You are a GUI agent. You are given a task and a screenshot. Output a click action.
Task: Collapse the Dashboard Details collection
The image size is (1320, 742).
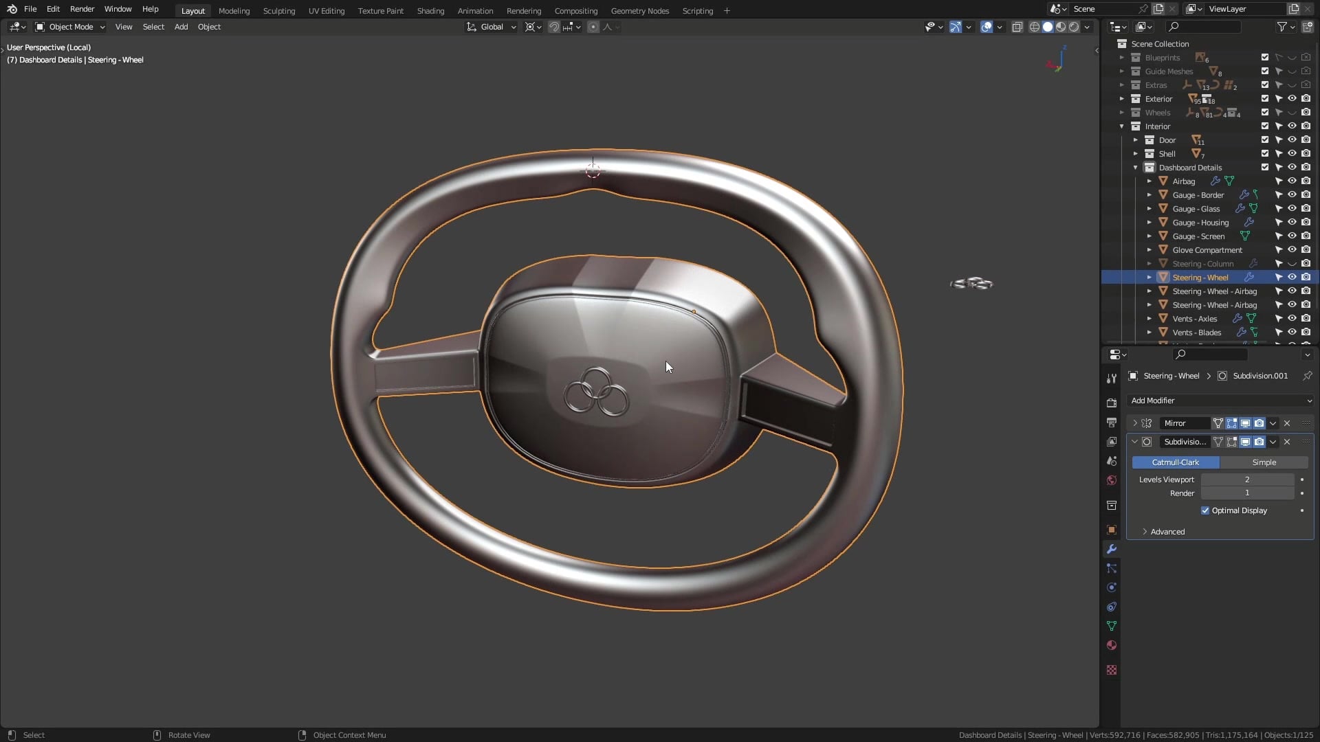pyautogui.click(x=1136, y=168)
